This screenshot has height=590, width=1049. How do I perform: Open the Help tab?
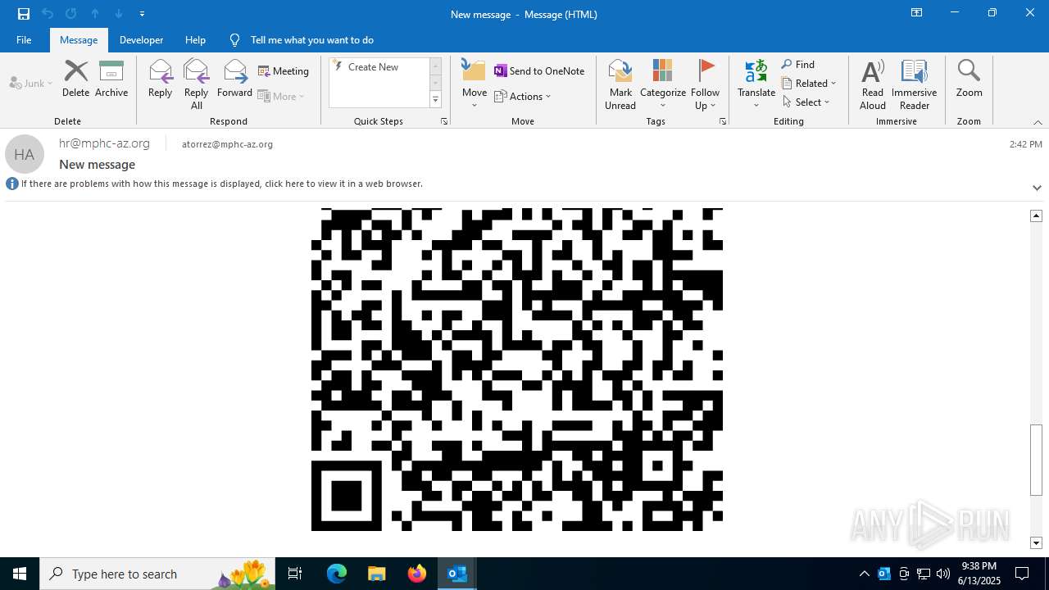pyautogui.click(x=195, y=39)
